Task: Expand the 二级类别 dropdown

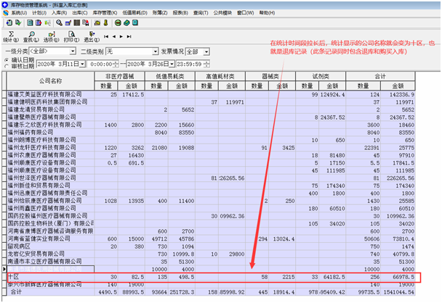Action: 156,51
